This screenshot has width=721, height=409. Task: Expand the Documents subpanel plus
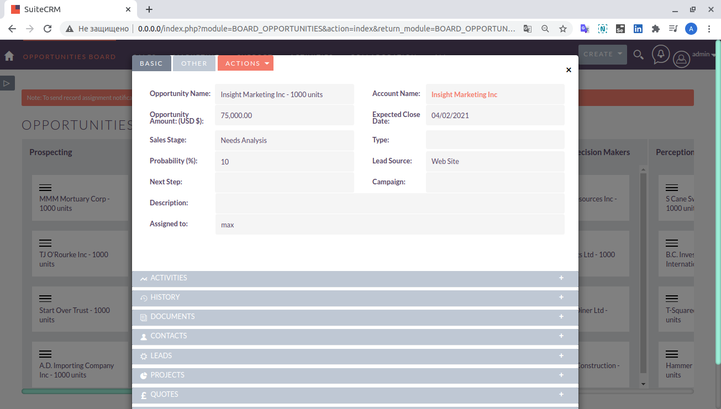561,317
